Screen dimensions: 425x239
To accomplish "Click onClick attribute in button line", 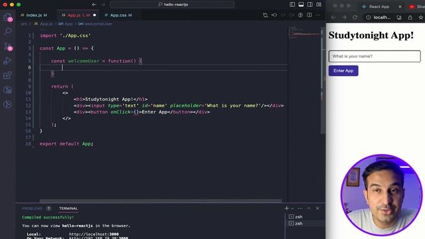I will tap(121, 112).
